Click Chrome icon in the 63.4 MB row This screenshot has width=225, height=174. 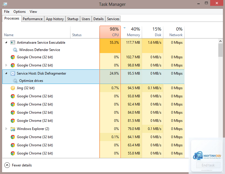[13, 145]
